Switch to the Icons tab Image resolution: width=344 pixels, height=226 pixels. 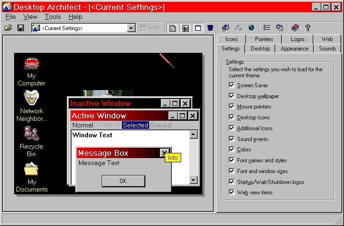[x=232, y=39]
